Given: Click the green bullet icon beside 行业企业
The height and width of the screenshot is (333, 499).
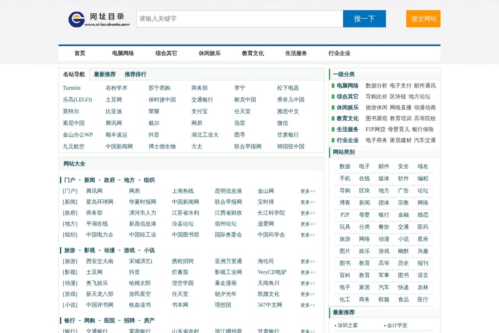Looking at the screenshot, I should click(x=333, y=140).
